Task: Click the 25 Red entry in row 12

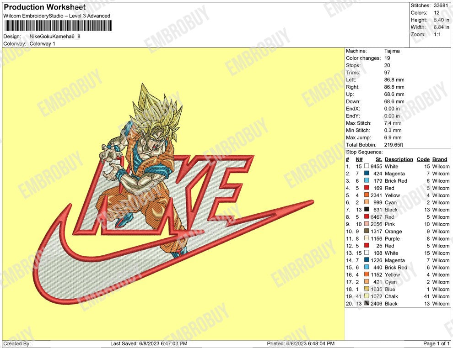Action: point(385,246)
